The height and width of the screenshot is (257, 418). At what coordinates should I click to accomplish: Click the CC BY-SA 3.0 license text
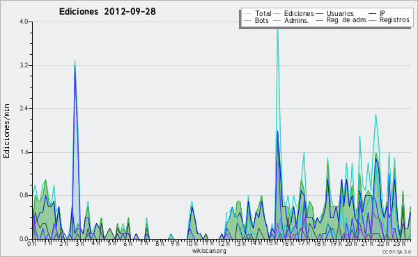point(396,251)
